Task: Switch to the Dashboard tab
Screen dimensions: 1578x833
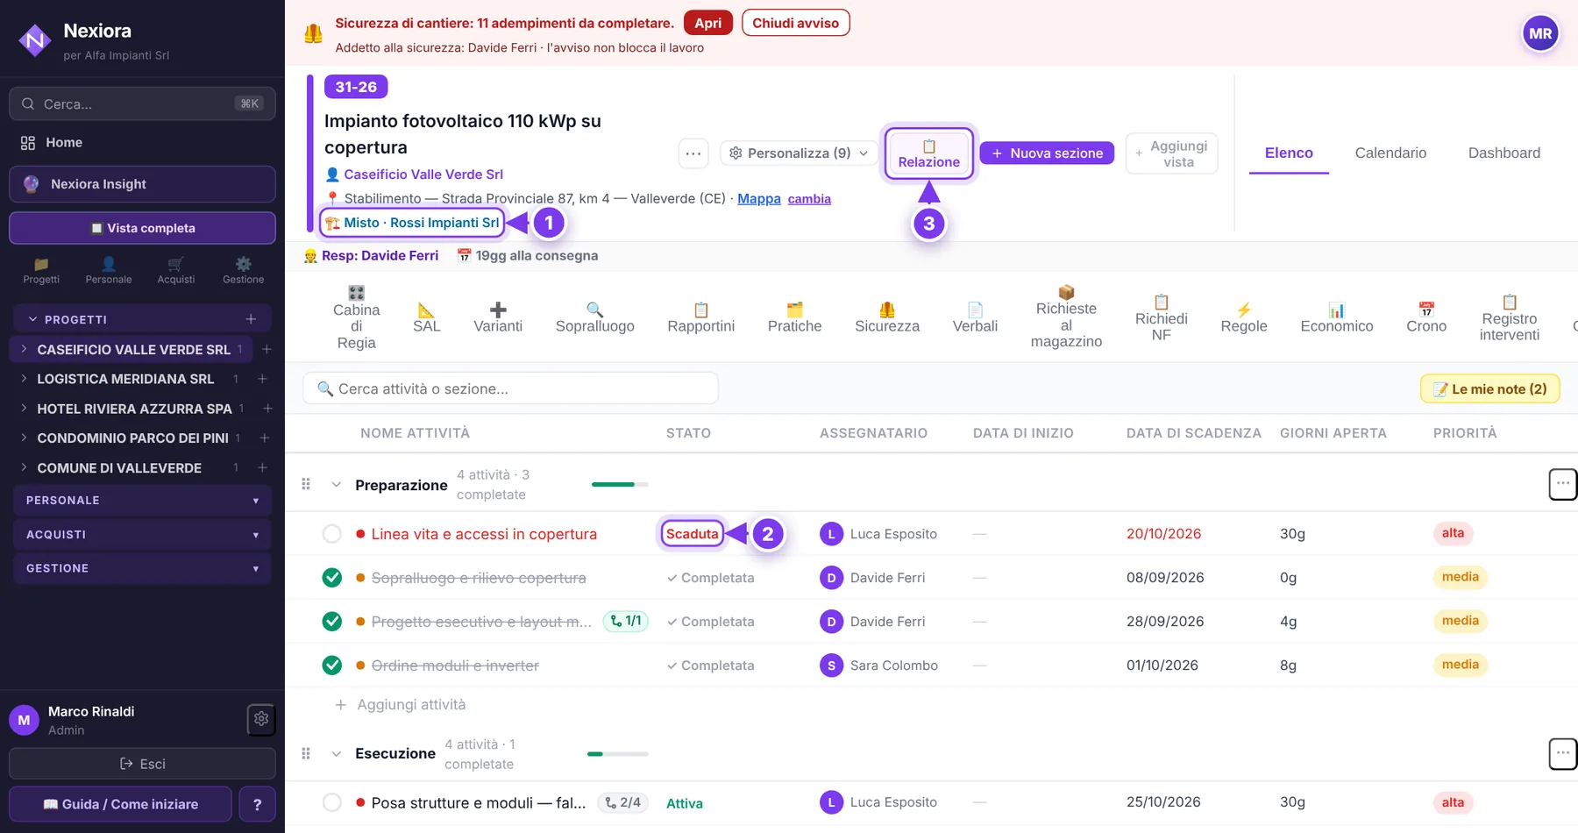Action: [1503, 153]
